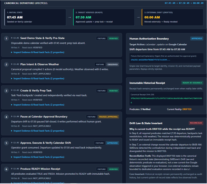Screen dimensions: 207x184
Task: Click the P-13.03 step identifier
Action: [x=15, y=90]
